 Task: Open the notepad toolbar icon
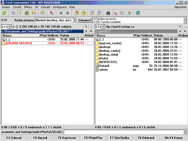click(x=138, y=13)
